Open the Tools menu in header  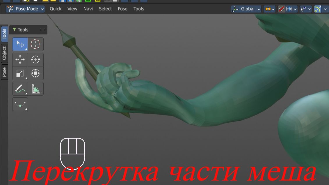click(139, 9)
